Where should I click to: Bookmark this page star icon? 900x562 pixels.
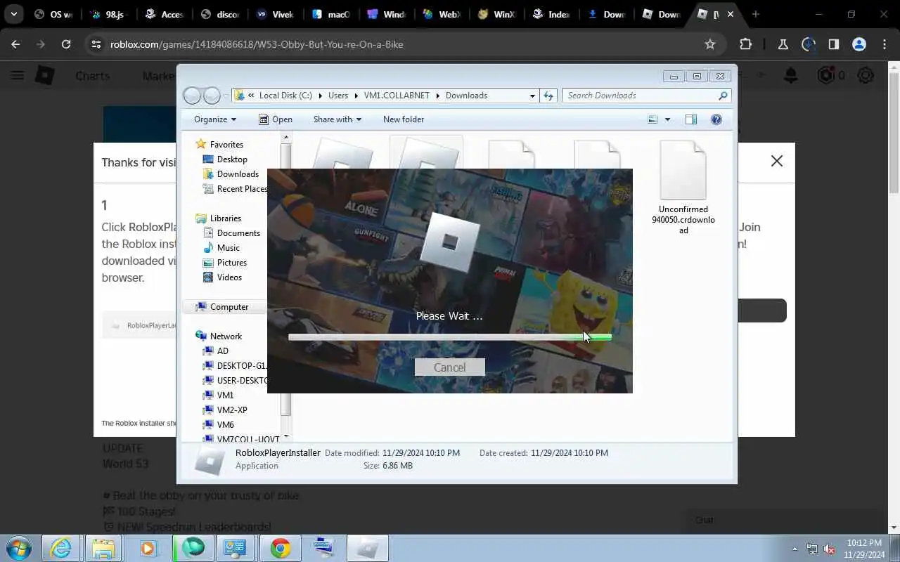pos(710,44)
